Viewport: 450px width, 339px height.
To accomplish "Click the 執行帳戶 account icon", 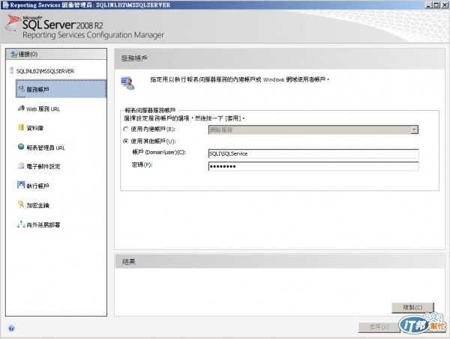I will (21, 185).
